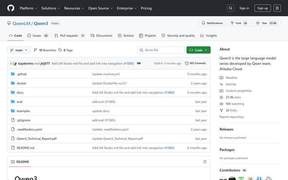Click Report repository link
The height and width of the screenshot is (180, 288).
[x=232, y=117]
